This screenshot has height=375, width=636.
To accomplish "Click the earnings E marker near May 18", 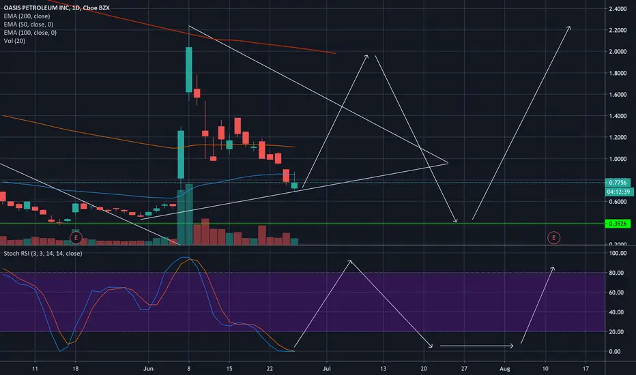I will pyautogui.click(x=76, y=237).
